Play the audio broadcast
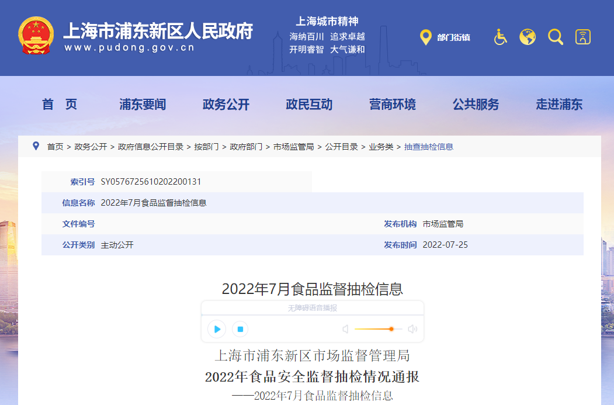614x405 pixels. pos(217,329)
